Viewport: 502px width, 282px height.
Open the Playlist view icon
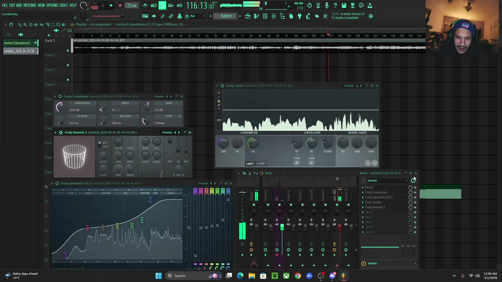(x=248, y=16)
